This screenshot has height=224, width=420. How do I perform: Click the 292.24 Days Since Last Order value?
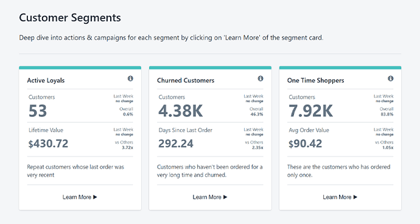coord(176,144)
